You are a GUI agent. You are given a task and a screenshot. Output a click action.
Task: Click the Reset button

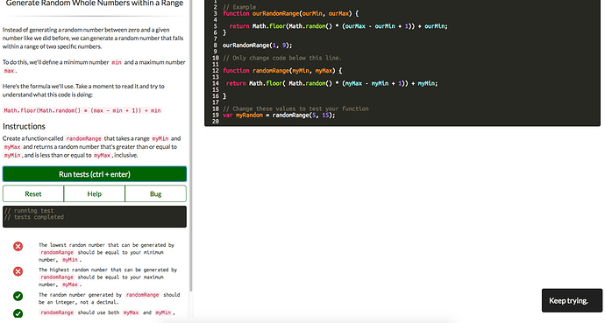click(x=33, y=193)
